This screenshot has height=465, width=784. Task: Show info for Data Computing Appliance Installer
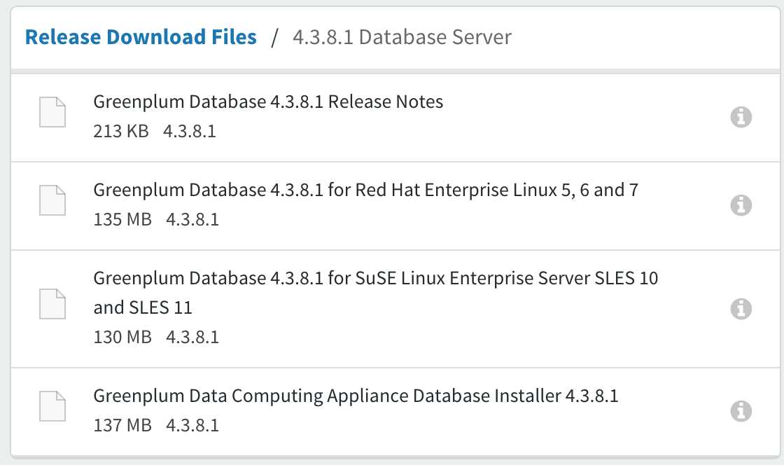point(741,411)
